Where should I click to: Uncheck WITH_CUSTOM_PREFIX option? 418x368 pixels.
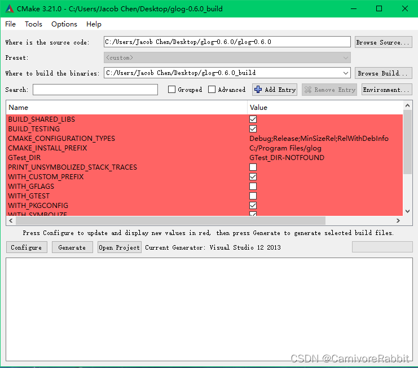point(253,177)
